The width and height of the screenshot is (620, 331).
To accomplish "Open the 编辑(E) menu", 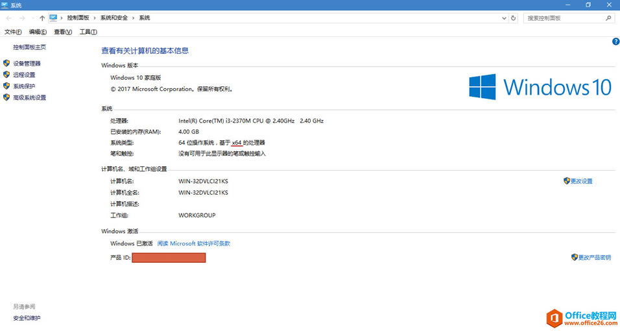I will [x=38, y=32].
